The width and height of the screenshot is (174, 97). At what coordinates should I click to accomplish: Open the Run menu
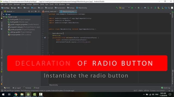tap(47, 4)
